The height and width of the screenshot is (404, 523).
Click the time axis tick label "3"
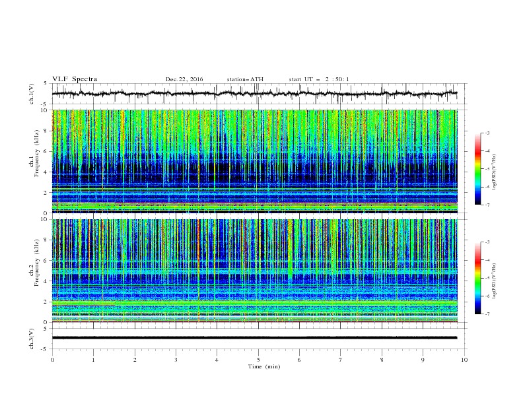coord(176,360)
